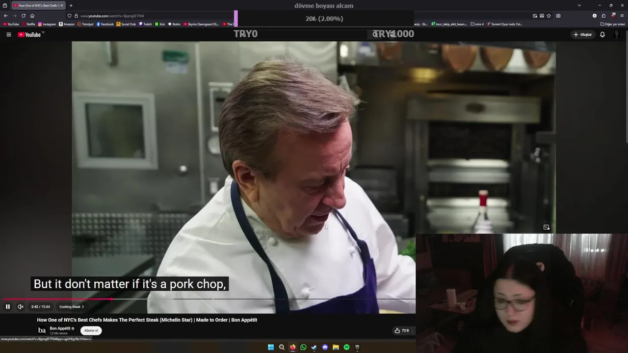This screenshot has width=628, height=353.
Task: Switch to Firefox in taskbar
Action: point(292,347)
